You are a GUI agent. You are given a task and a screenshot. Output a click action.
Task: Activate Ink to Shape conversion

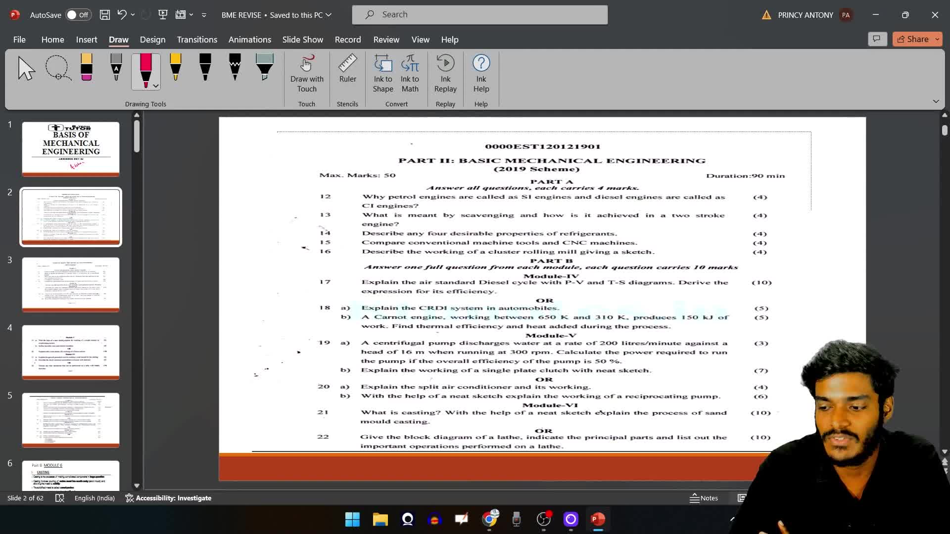[x=383, y=74]
